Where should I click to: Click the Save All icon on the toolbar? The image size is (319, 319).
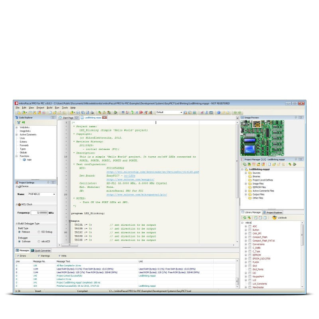pyautogui.click(x=83, y=113)
